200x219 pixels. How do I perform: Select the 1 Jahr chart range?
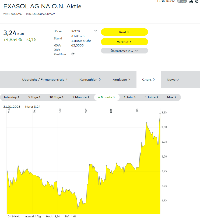130,97
